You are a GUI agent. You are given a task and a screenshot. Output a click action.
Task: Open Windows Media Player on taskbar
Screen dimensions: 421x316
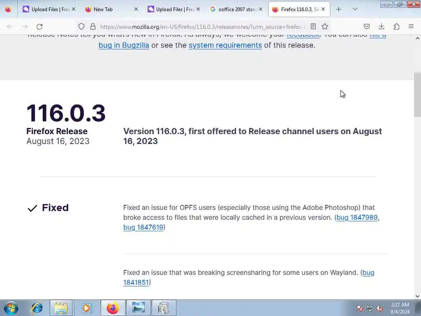(x=86, y=308)
